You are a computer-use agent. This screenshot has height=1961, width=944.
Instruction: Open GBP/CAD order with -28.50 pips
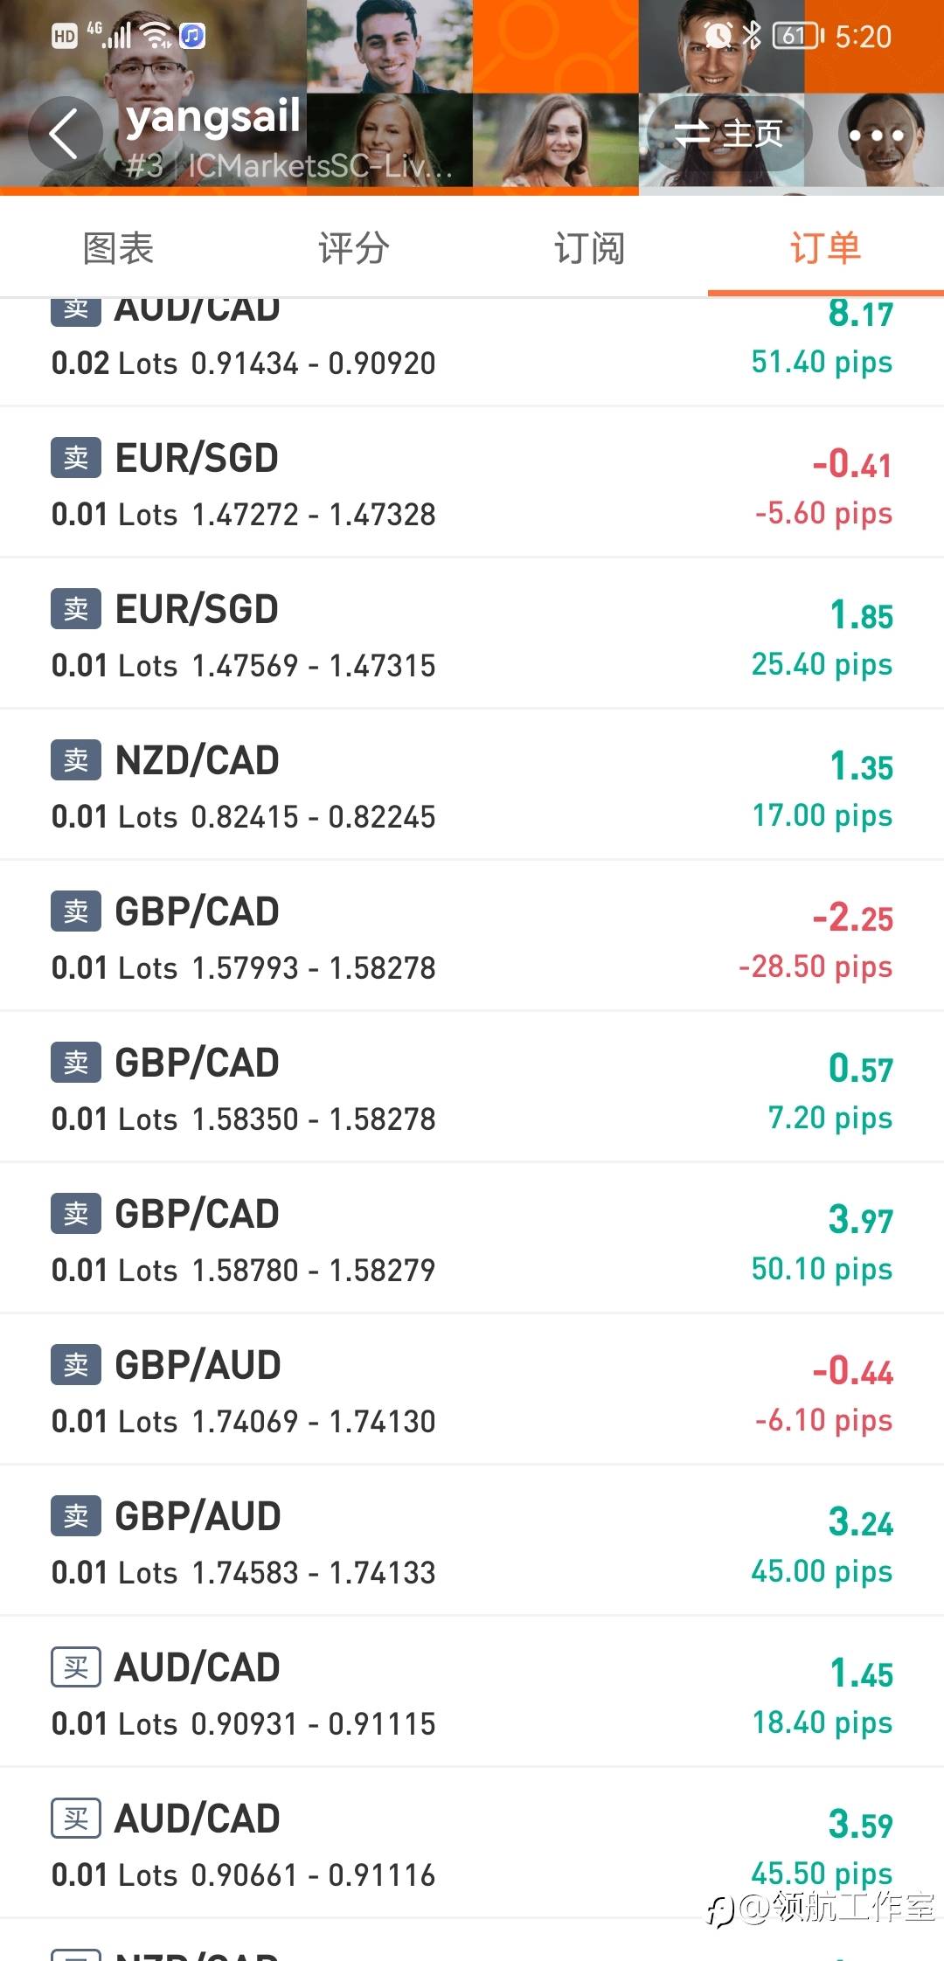coord(472,937)
